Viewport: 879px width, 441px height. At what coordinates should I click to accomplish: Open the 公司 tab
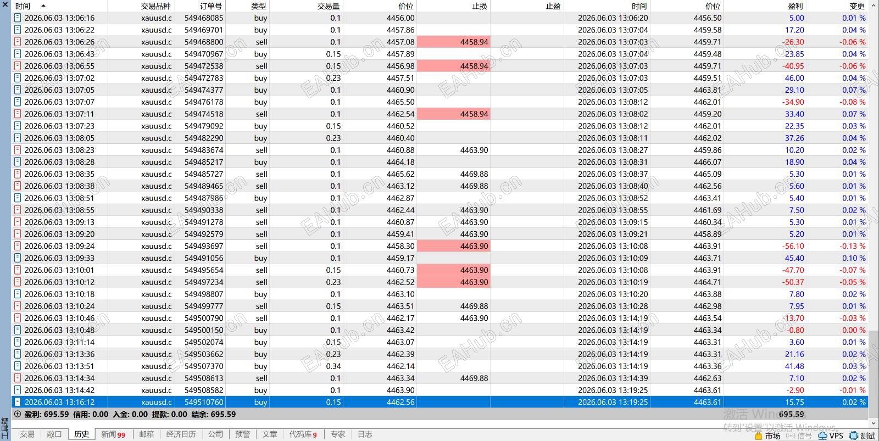coord(215,434)
